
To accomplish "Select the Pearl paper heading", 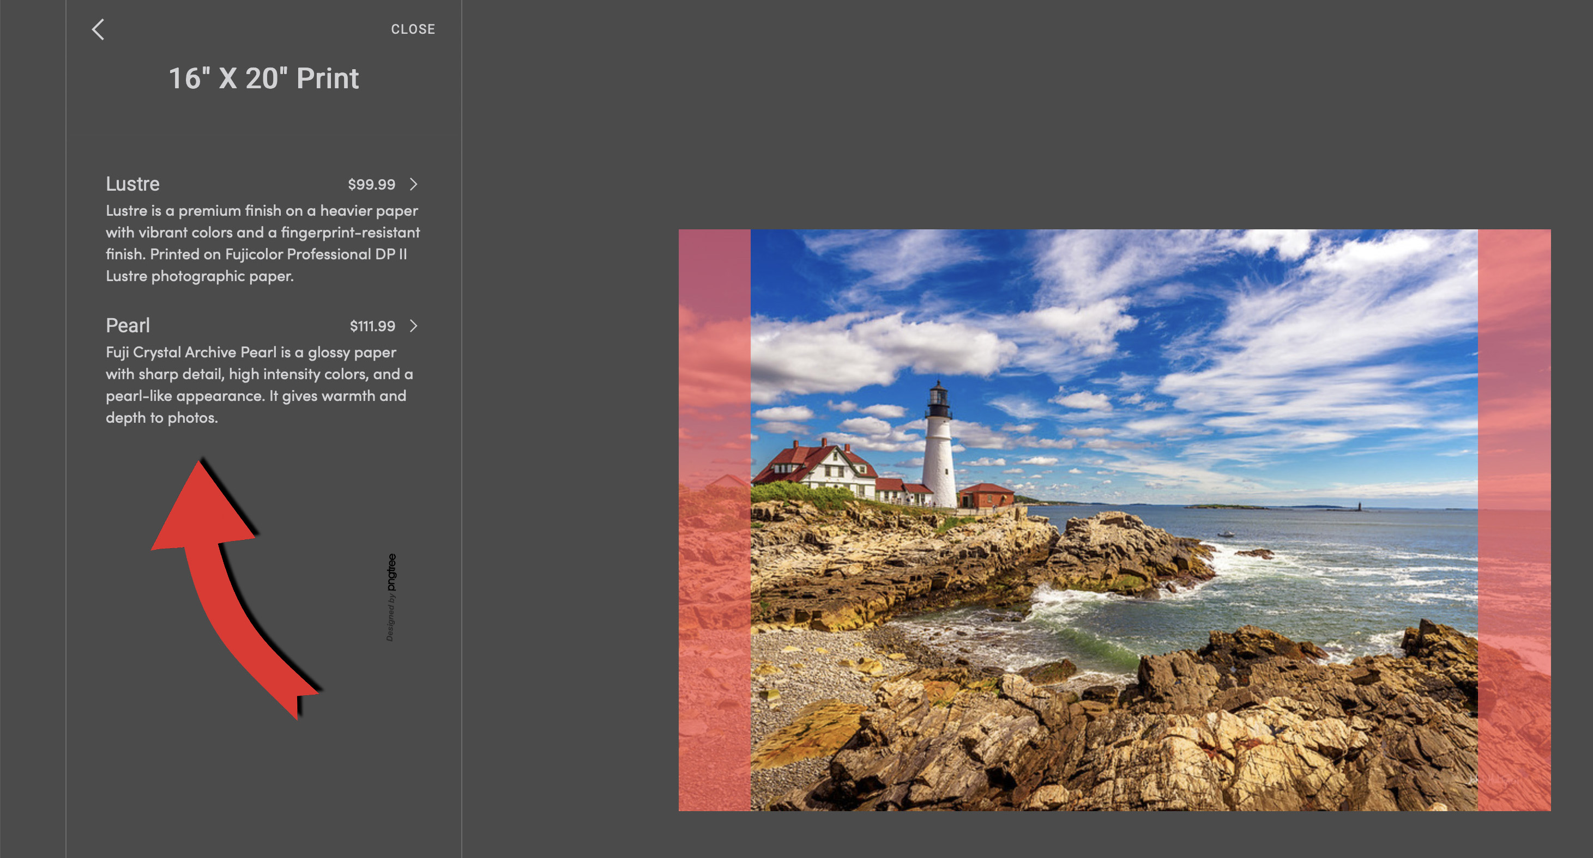I will tap(128, 326).
